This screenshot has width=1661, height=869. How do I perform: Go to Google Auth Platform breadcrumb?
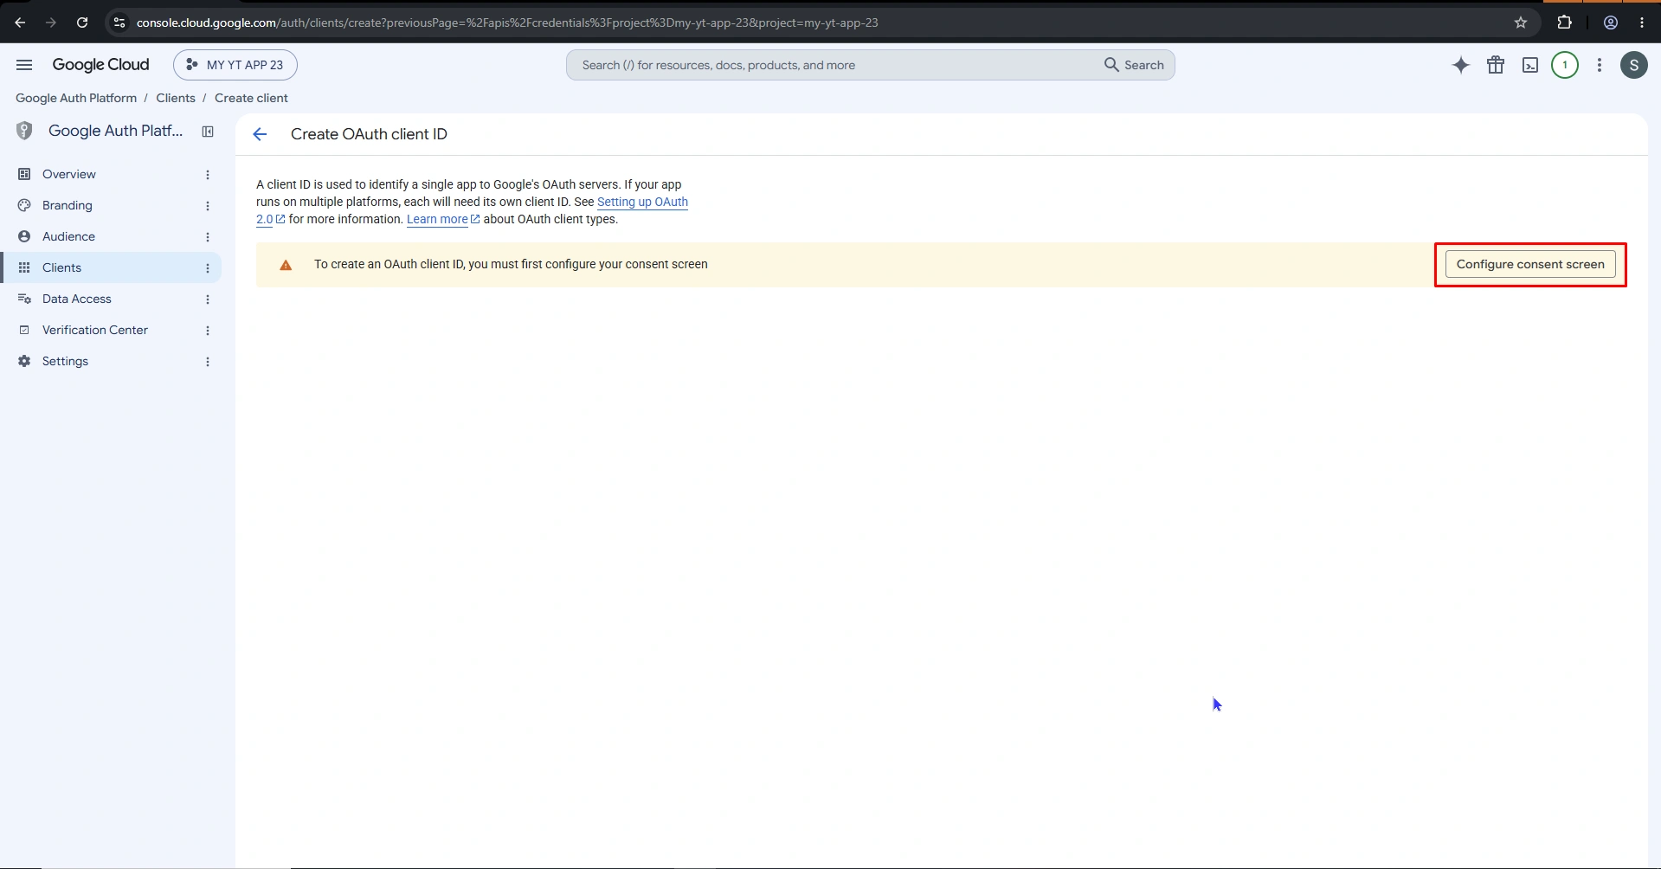click(x=76, y=98)
